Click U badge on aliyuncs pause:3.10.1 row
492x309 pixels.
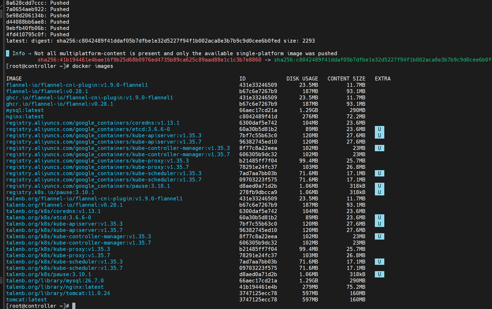point(379,186)
